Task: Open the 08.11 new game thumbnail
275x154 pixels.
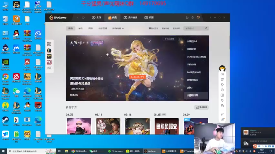Action: pos(108,126)
